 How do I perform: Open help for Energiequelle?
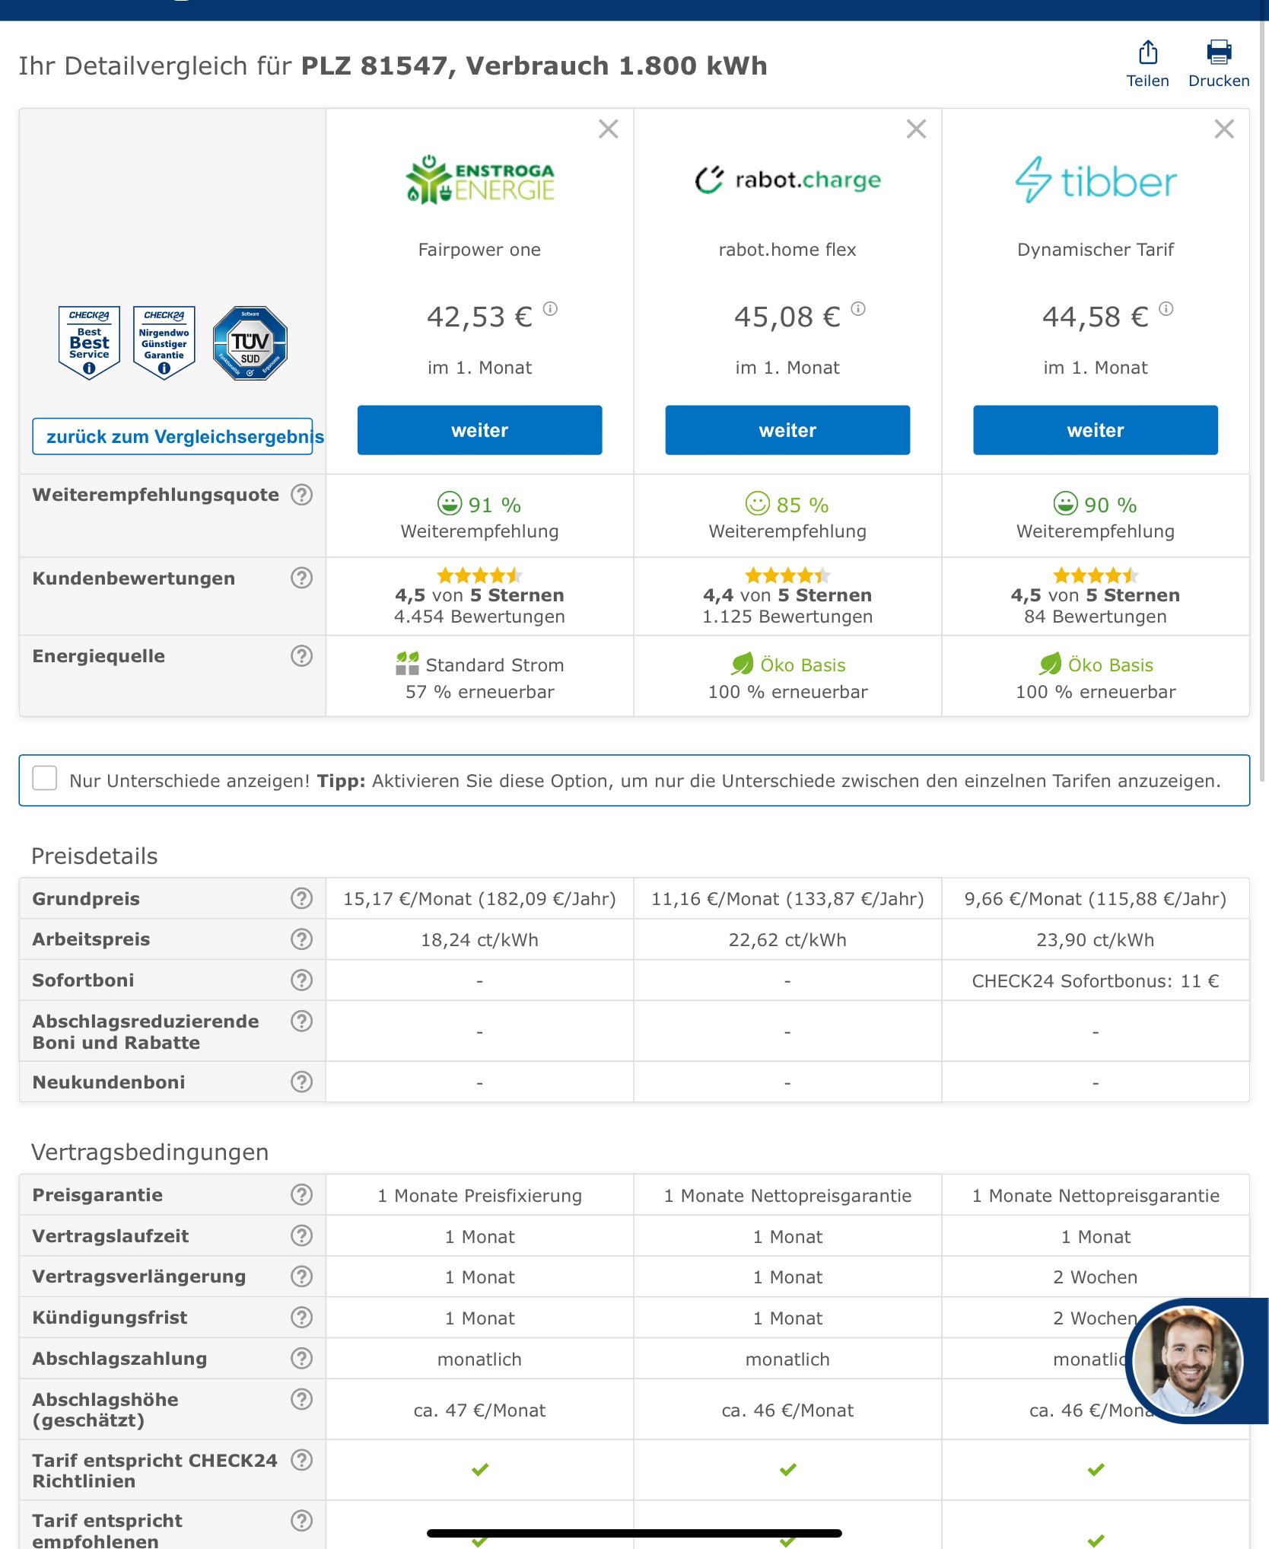(x=302, y=656)
